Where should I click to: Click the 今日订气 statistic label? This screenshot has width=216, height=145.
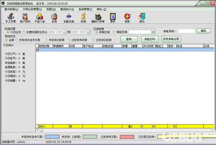[11, 54]
